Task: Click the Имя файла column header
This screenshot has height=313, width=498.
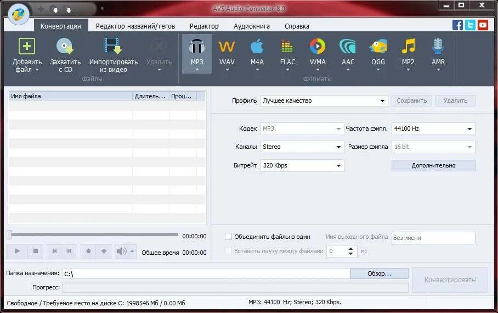Action: (71, 96)
